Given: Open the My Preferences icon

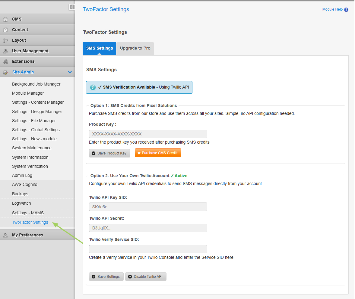Looking at the screenshot, I should tap(5, 235).
